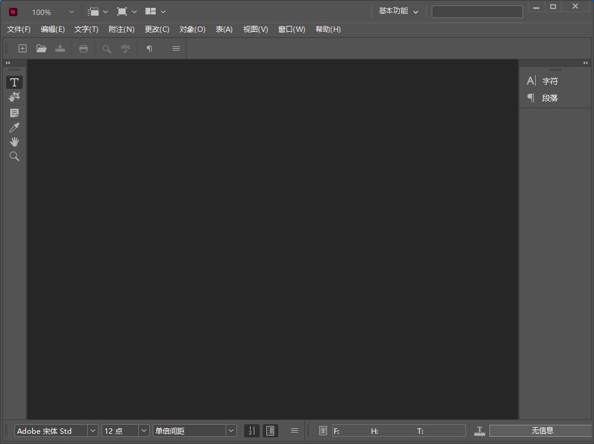Image resolution: width=594 pixels, height=444 pixels.
Task: Open the 表(A) menu
Action: click(224, 29)
